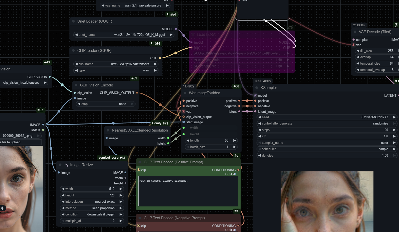Decrease KSampler denoise value
This screenshot has height=232, width=399.
tap(260, 156)
